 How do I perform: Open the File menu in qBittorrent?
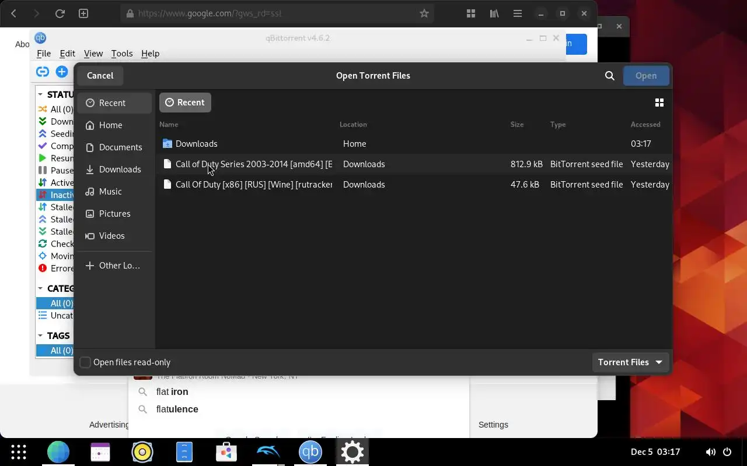tap(44, 54)
